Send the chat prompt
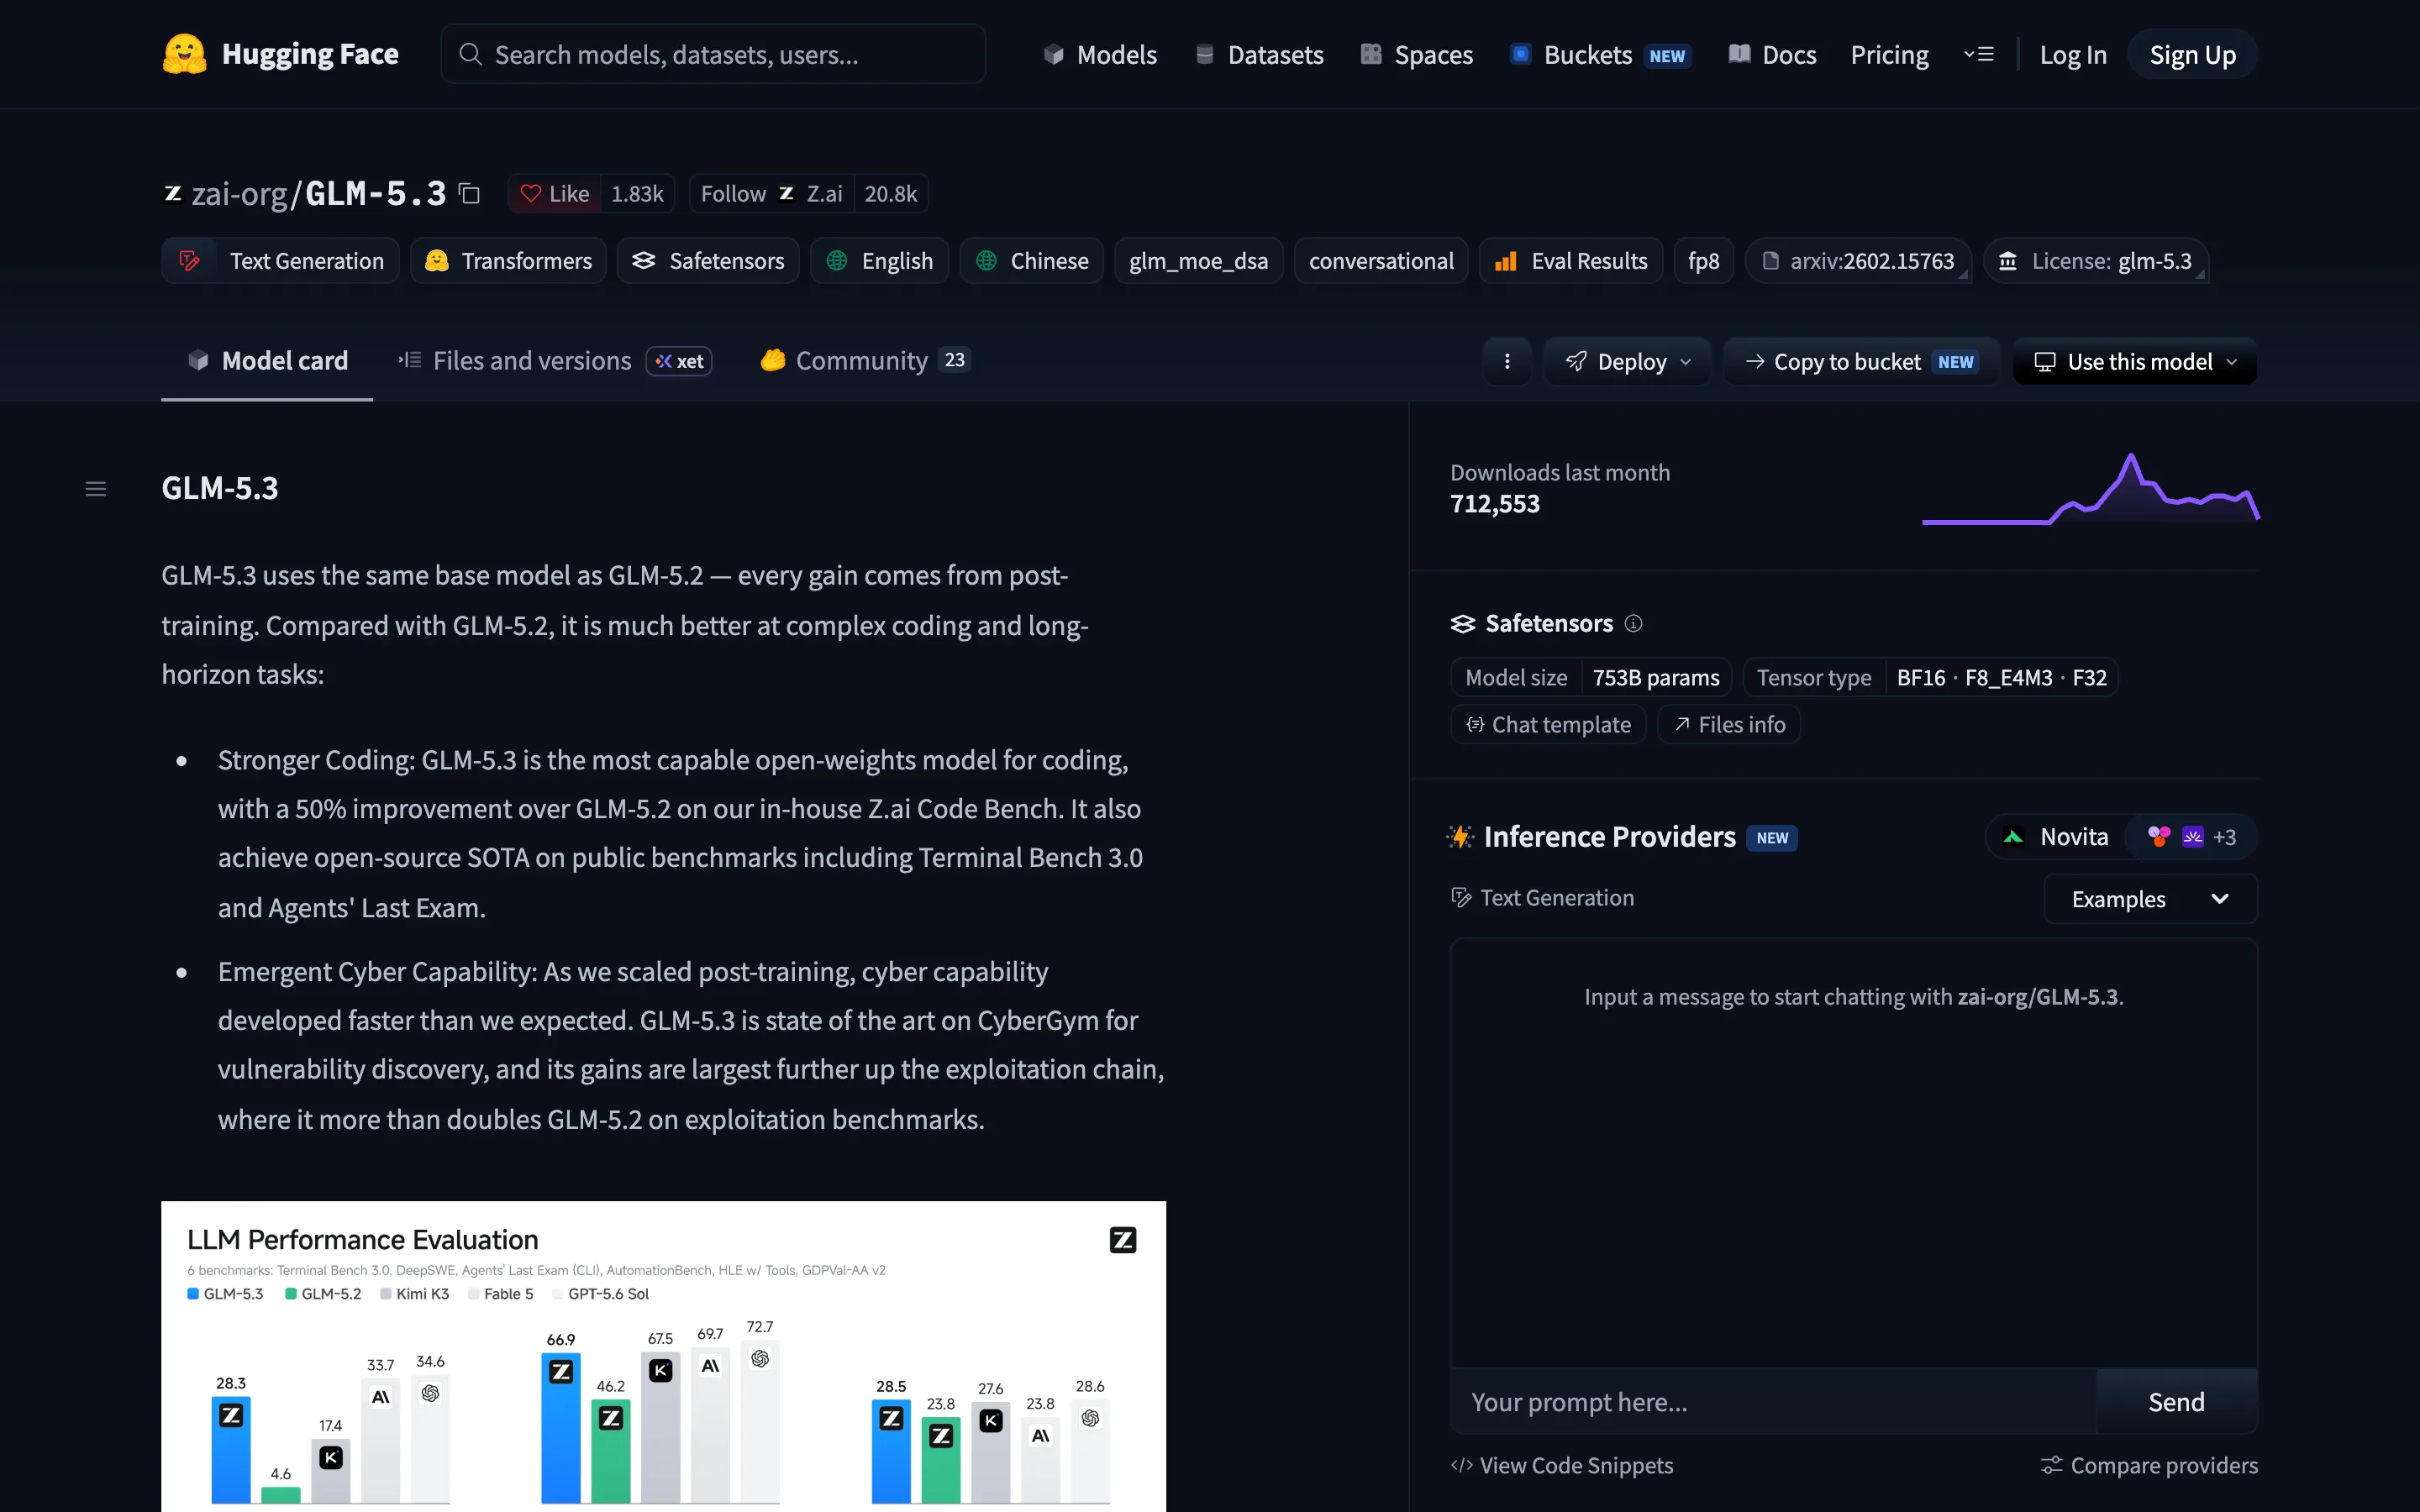 click(2176, 1402)
